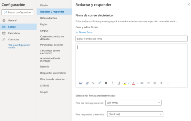Screen dimensions: 191x121
Task: Click the plus icon beside Nueva firma
Action: pos(77,32)
